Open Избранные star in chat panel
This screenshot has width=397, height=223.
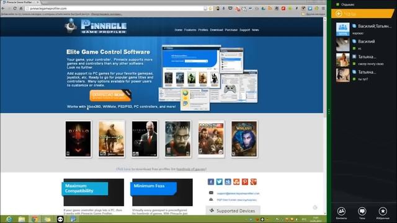[x=383, y=213]
